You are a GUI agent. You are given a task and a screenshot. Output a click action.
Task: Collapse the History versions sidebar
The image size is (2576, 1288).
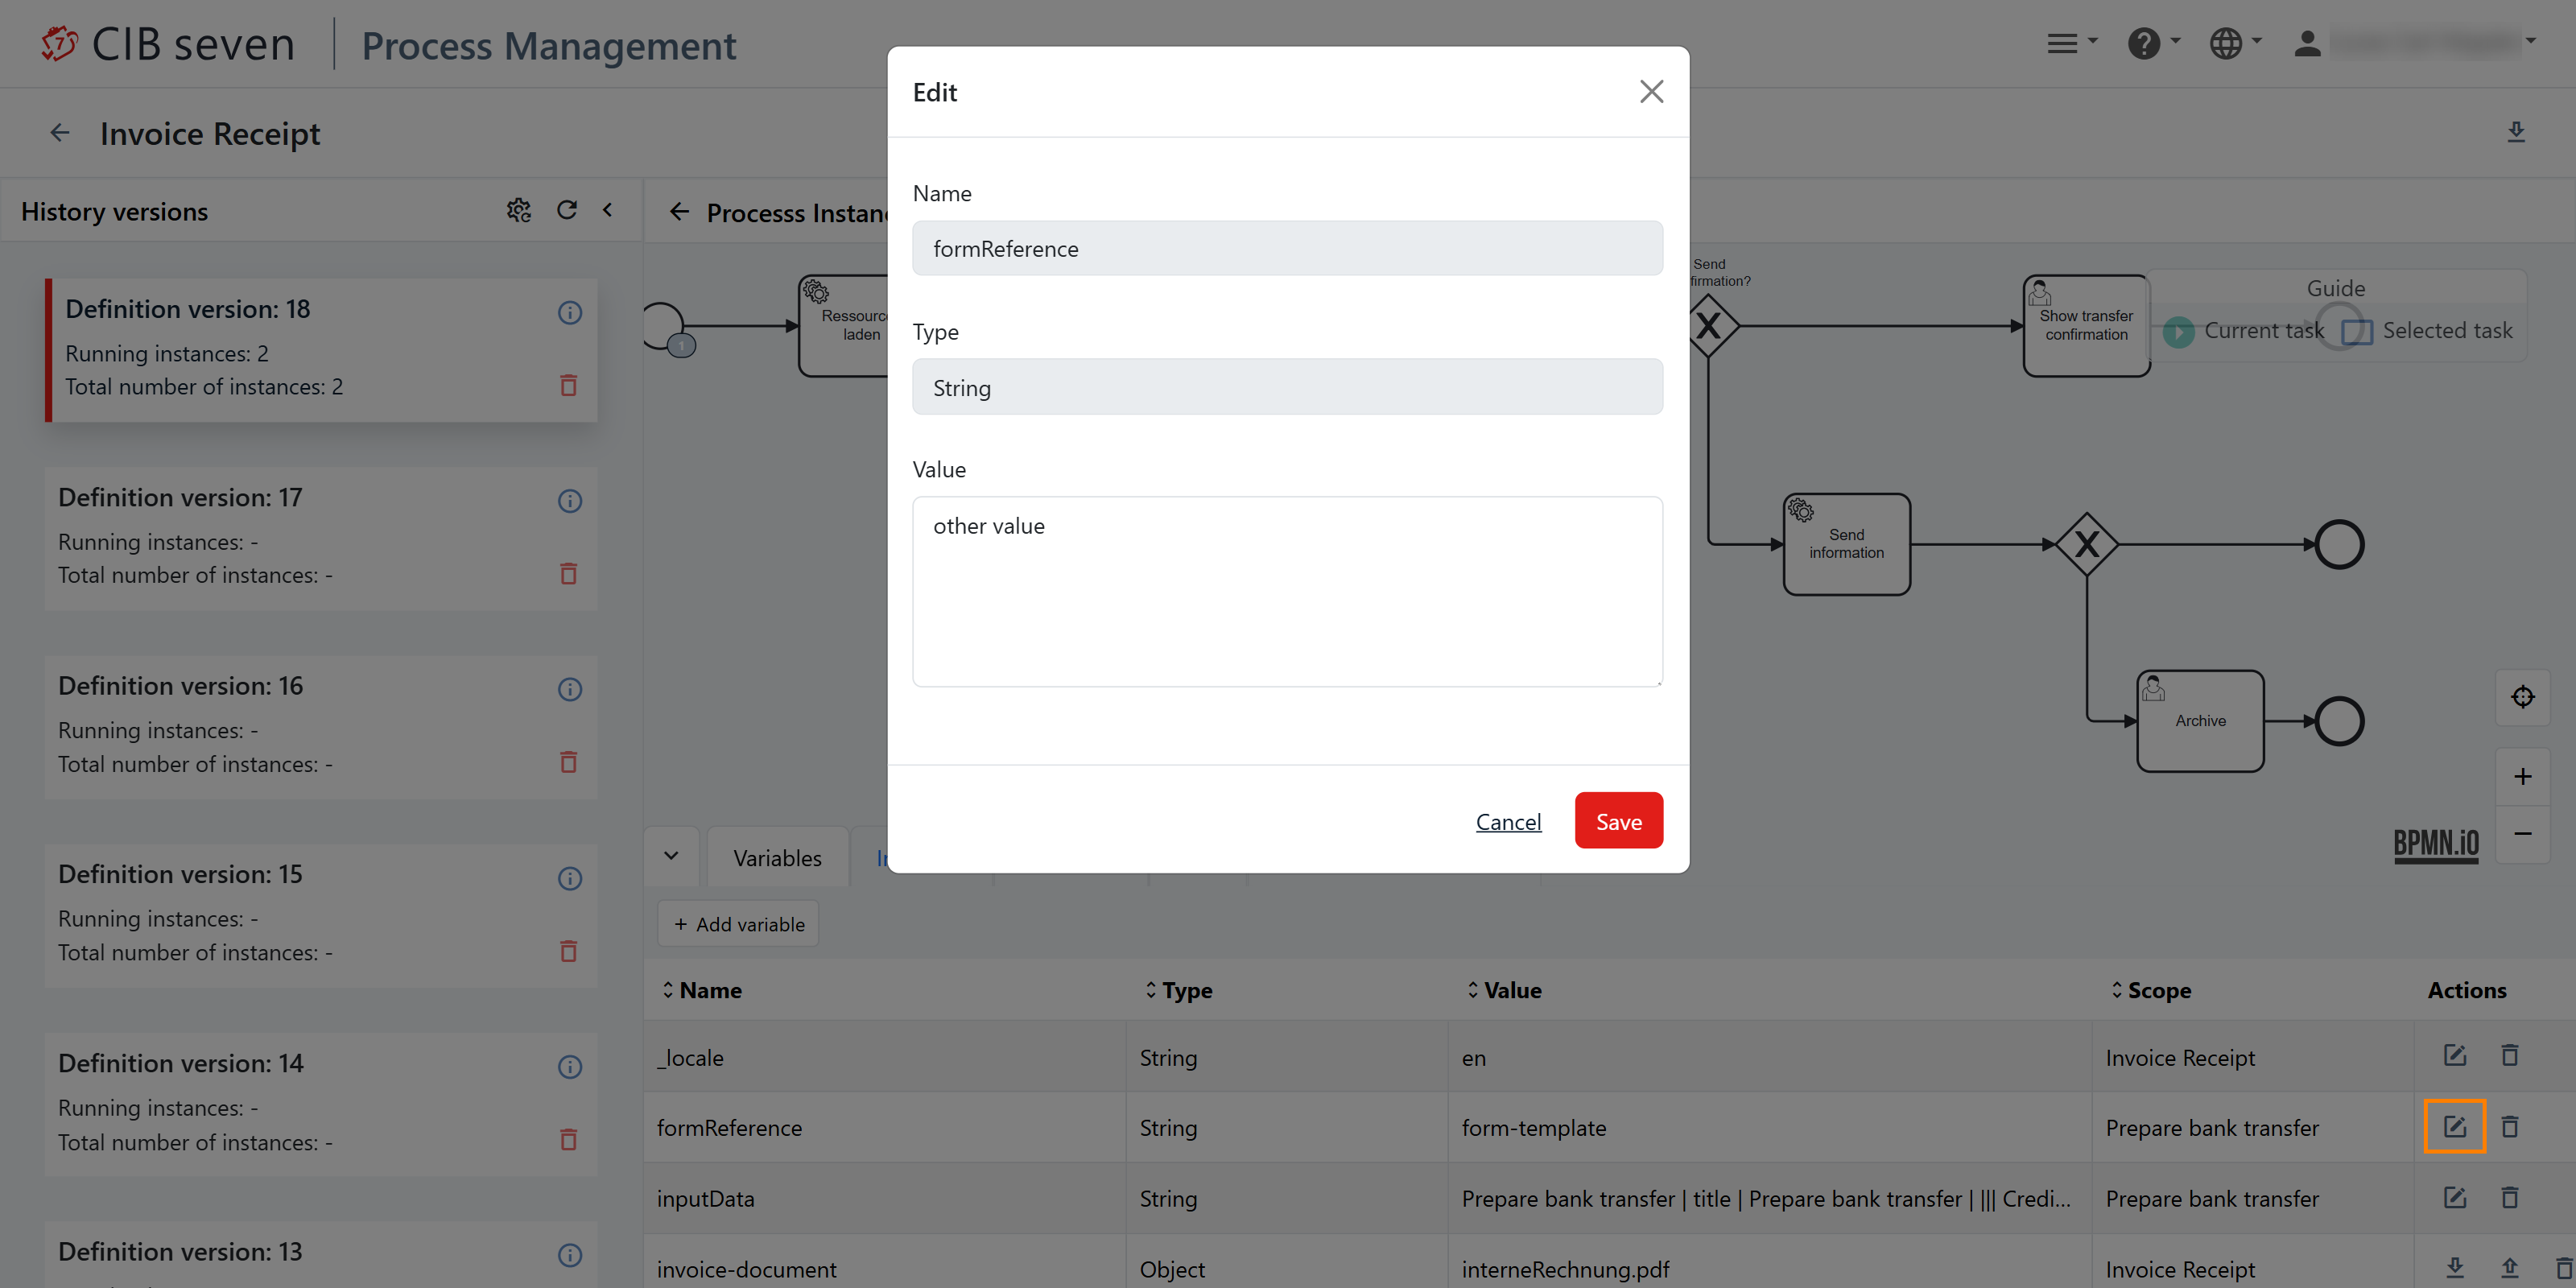(x=607, y=210)
